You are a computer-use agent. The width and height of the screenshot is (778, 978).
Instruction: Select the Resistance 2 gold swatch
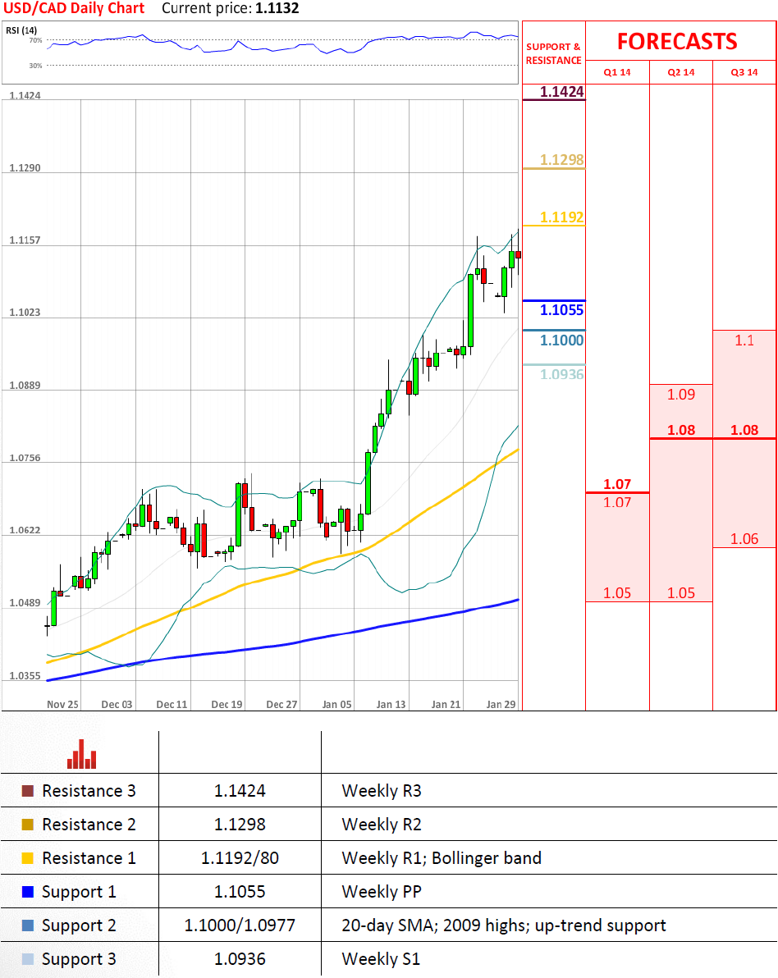28,825
